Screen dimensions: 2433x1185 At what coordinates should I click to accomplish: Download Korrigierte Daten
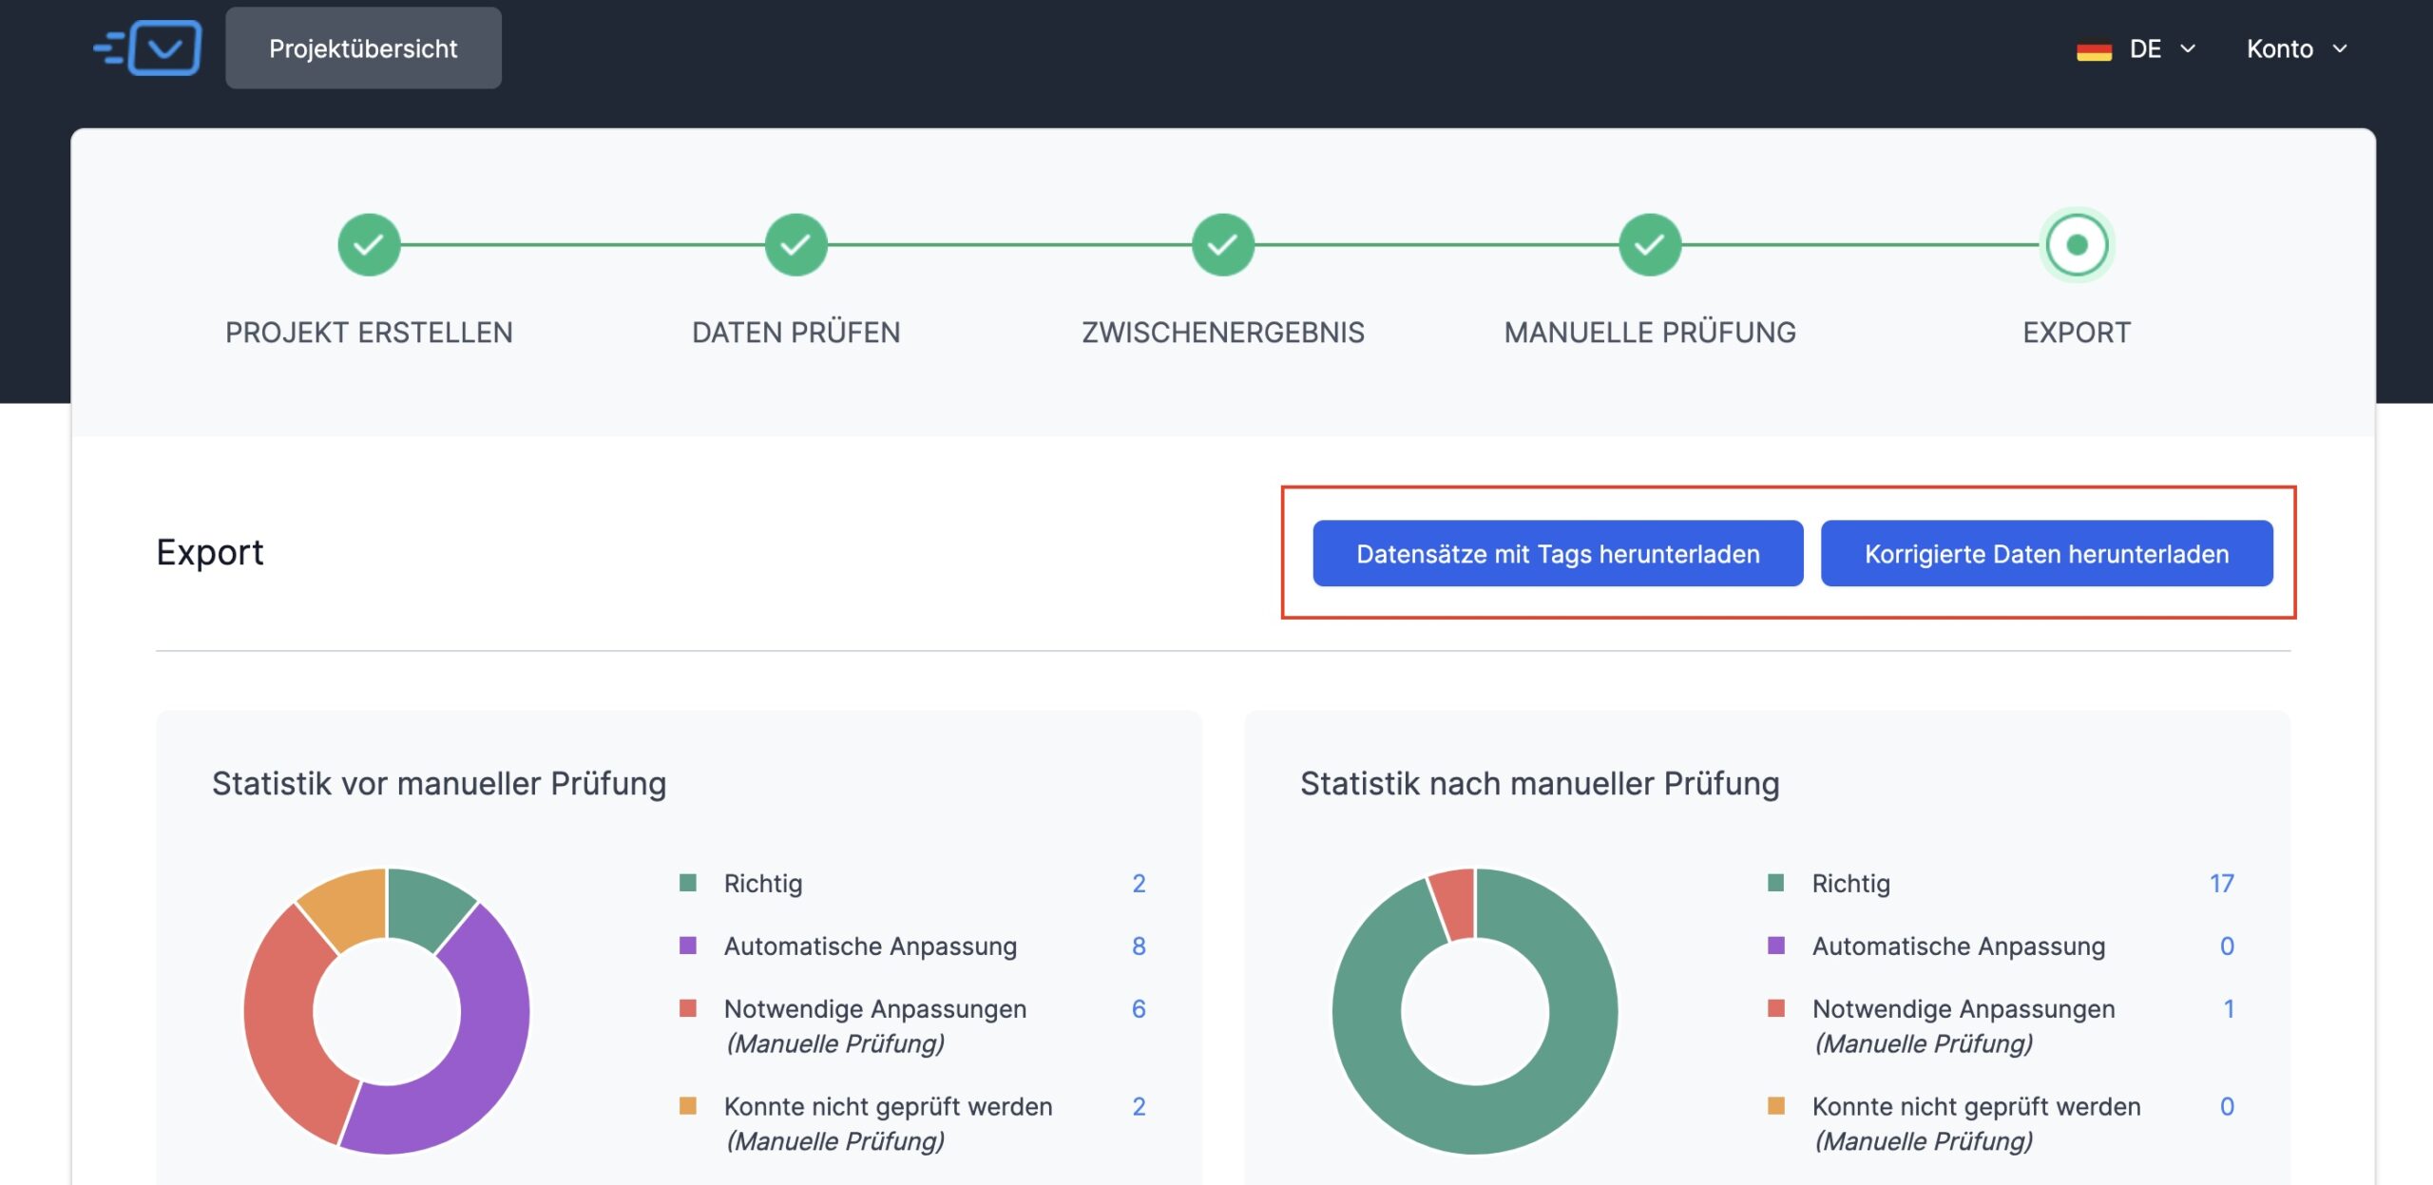2046,553
